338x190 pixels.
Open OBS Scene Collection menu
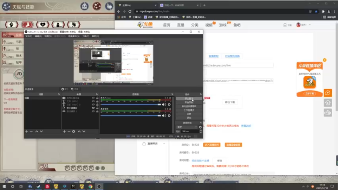coord(74,36)
